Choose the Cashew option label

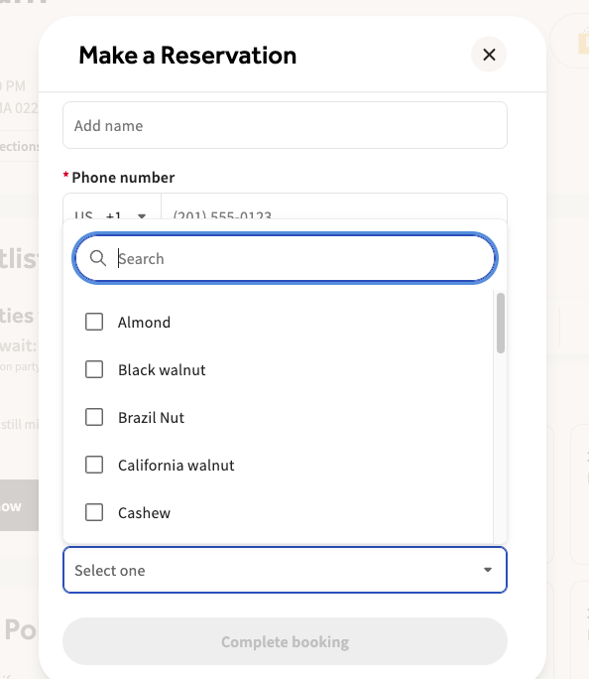tap(144, 512)
